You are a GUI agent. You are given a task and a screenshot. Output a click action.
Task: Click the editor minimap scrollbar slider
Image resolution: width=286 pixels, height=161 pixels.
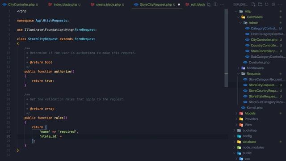coord(226,48)
